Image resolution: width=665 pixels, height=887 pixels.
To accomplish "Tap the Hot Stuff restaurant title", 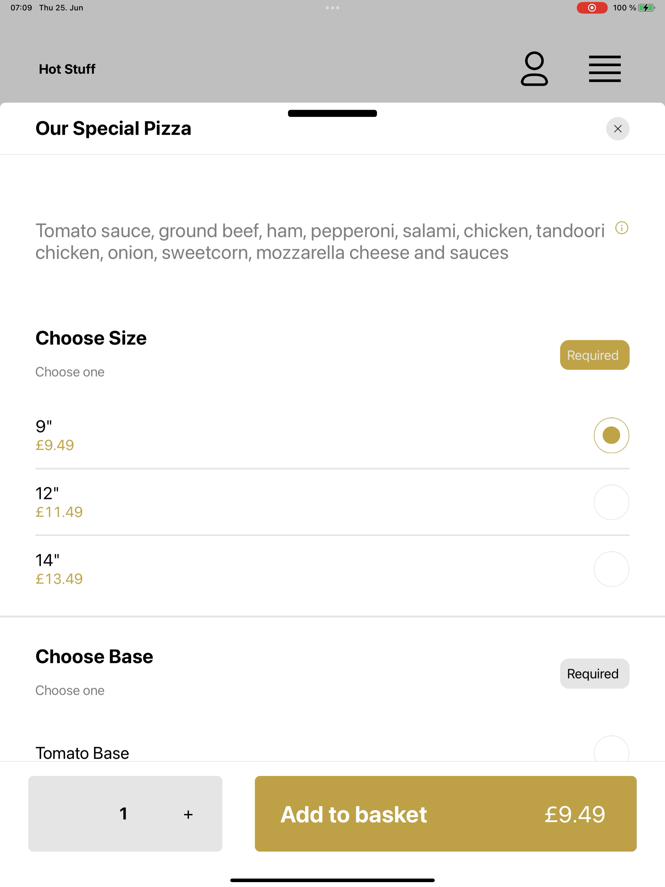I will coord(67,69).
